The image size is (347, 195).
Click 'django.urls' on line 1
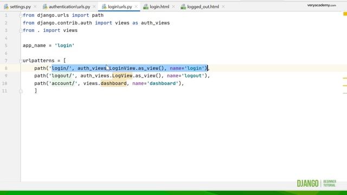[x=53, y=16]
